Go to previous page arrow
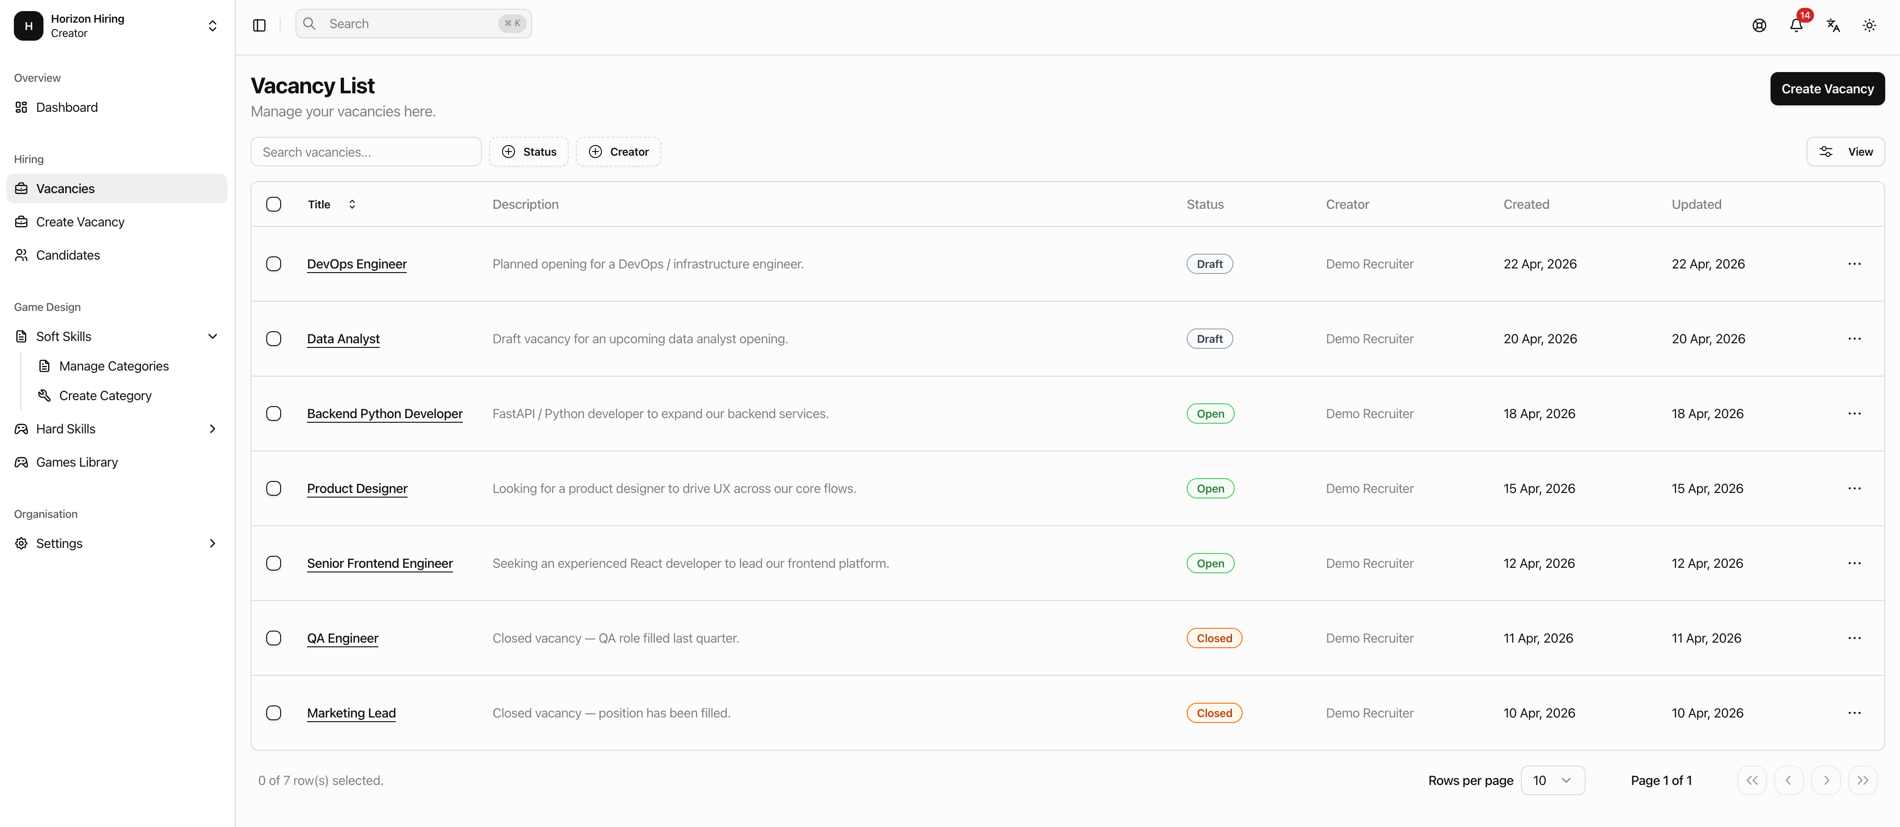The height and width of the screenshot is (827, 1900). pyautogui.click(x=1789, y=780)
